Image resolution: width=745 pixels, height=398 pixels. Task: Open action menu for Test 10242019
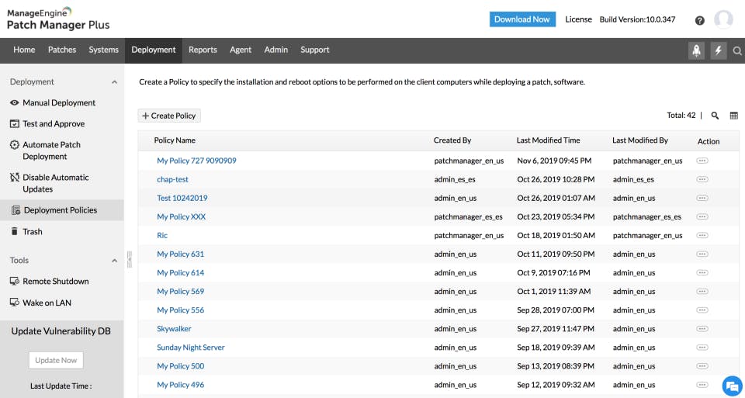coord(702,198)
